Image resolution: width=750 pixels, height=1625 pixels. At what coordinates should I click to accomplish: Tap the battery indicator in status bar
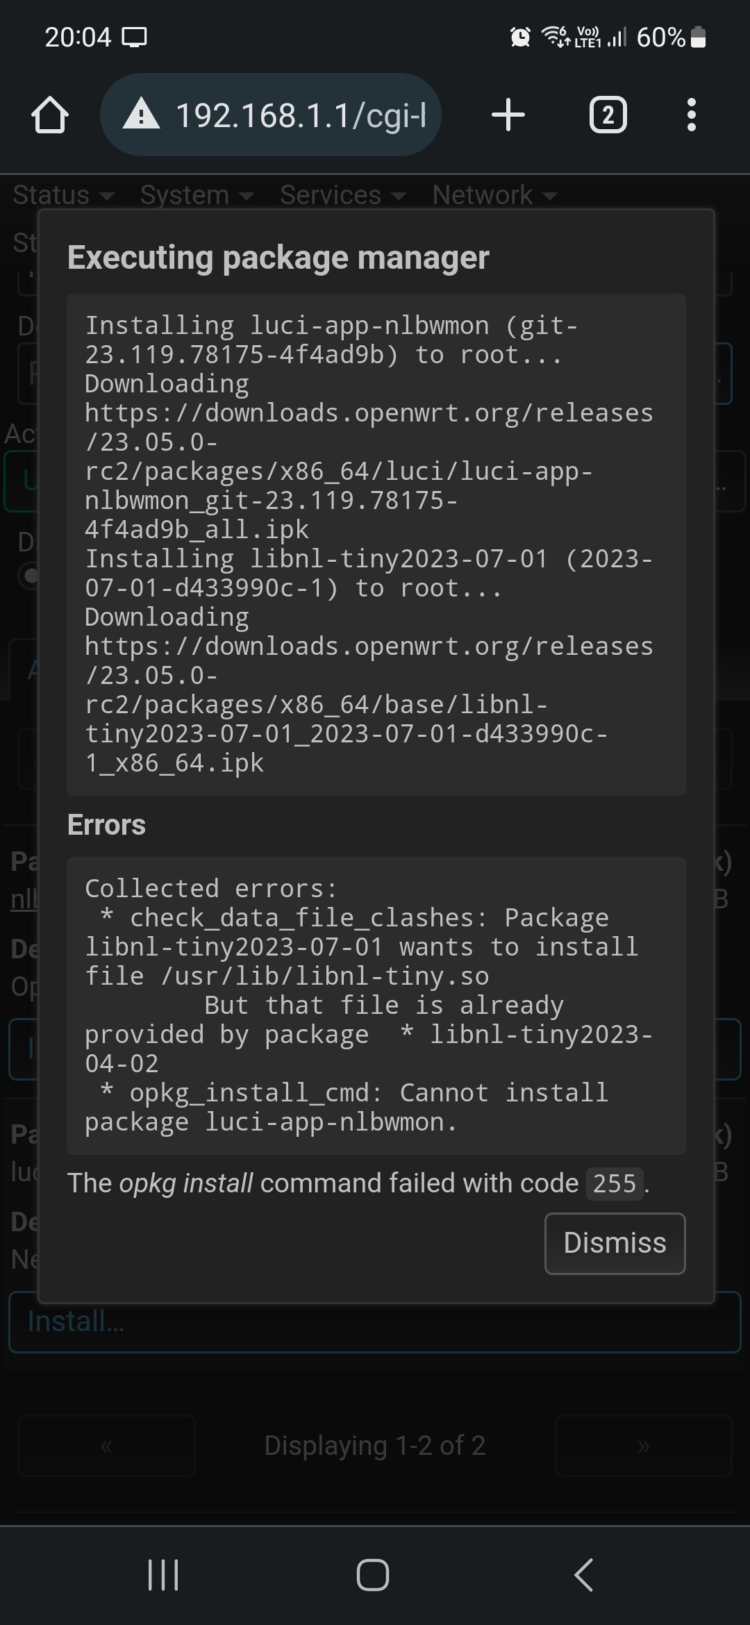(699, 37)
